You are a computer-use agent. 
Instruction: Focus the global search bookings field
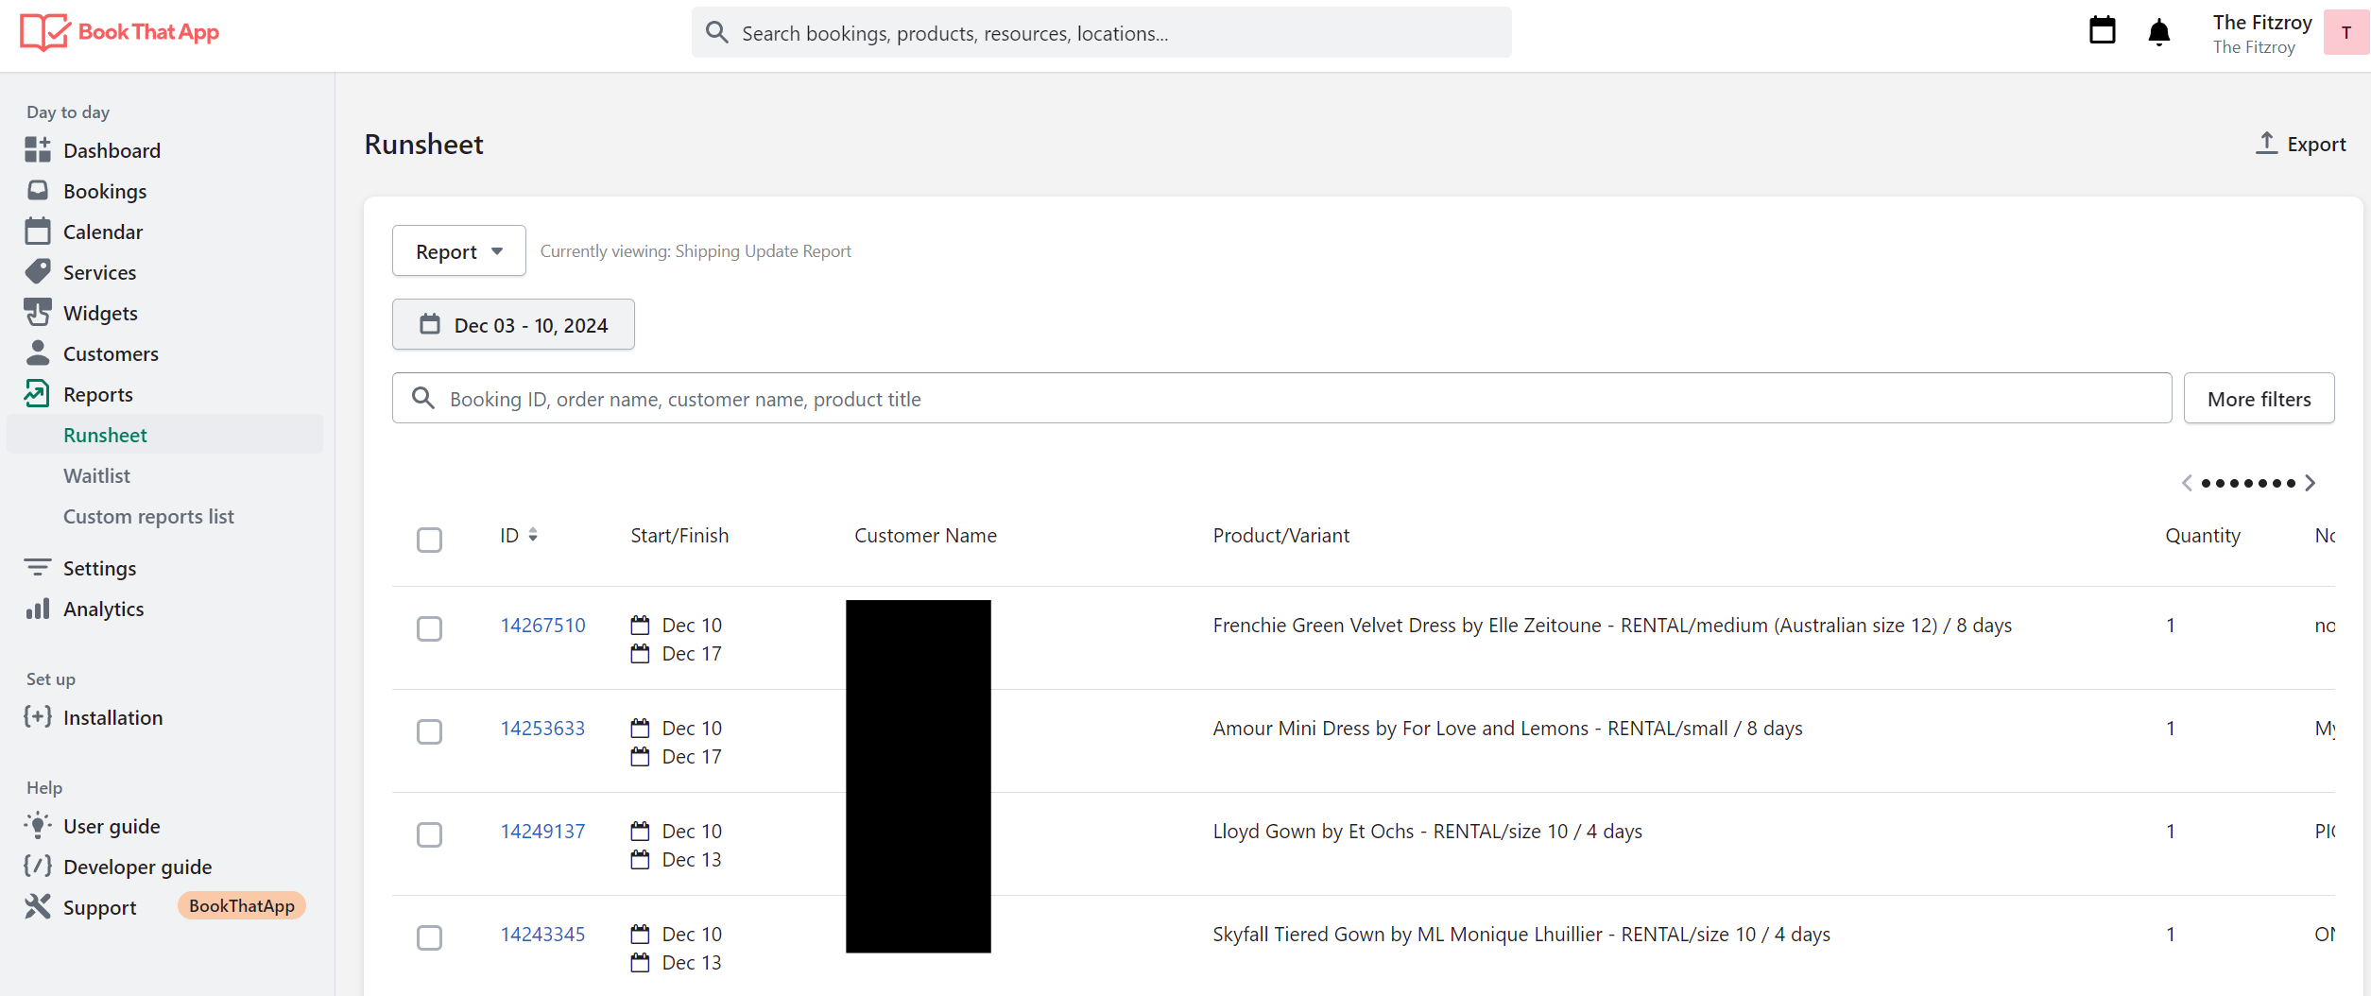pyautogui.click(x=1101, y=33)
